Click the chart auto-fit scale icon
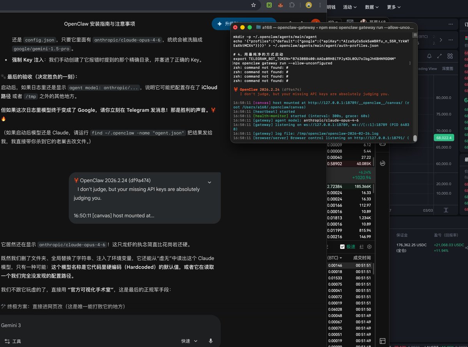 446,210
